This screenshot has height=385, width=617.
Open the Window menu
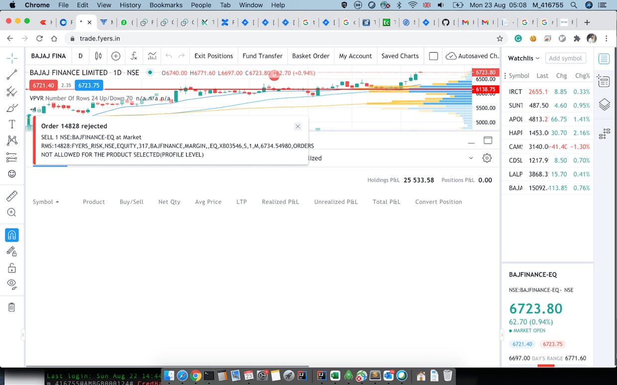(x=251, y=5)
